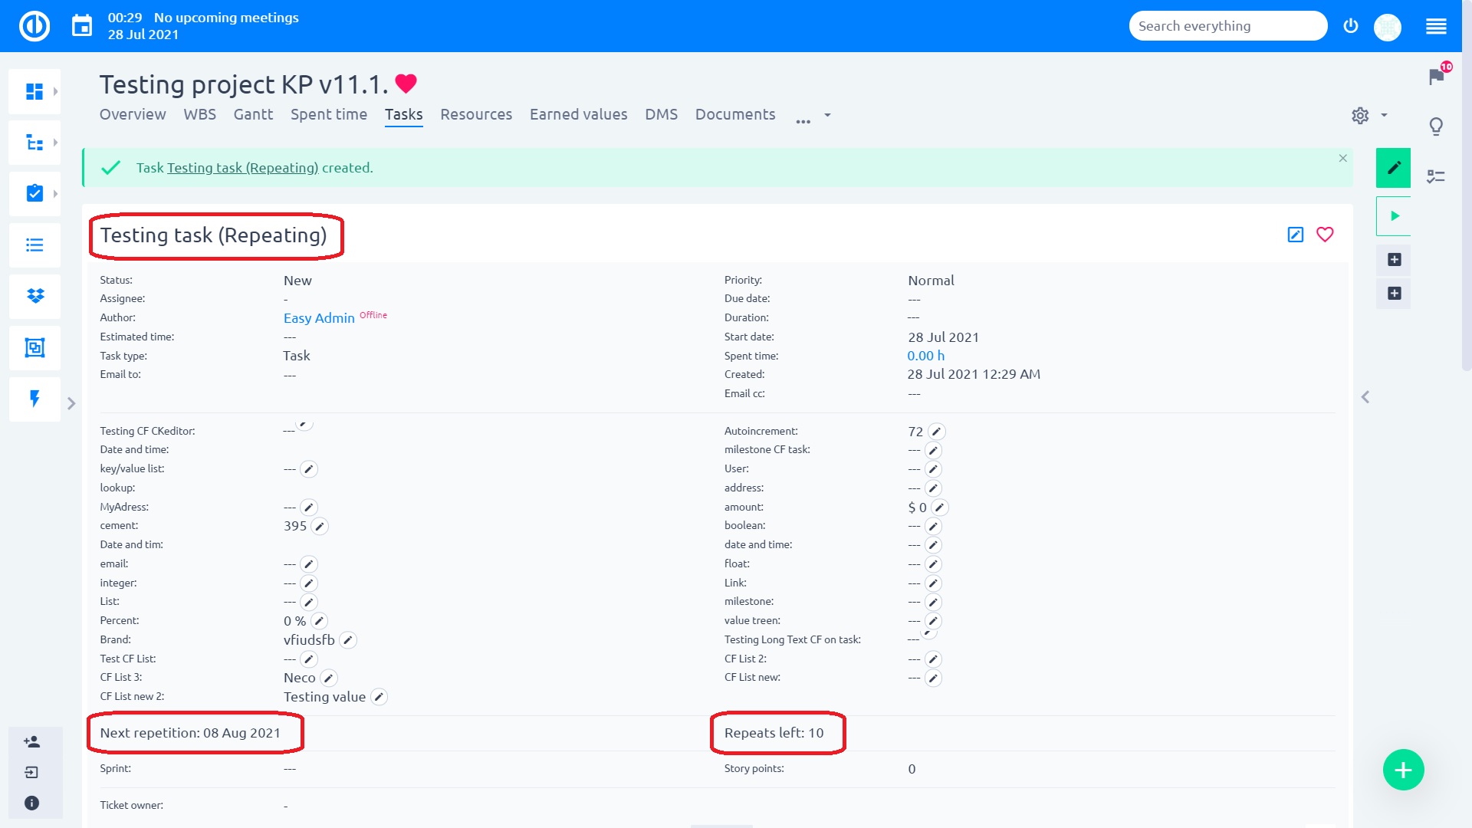Open the calendar icon in the top bar
This screenshot has height=828, width=1472.
pyautogui.click(x=82, y=26)
